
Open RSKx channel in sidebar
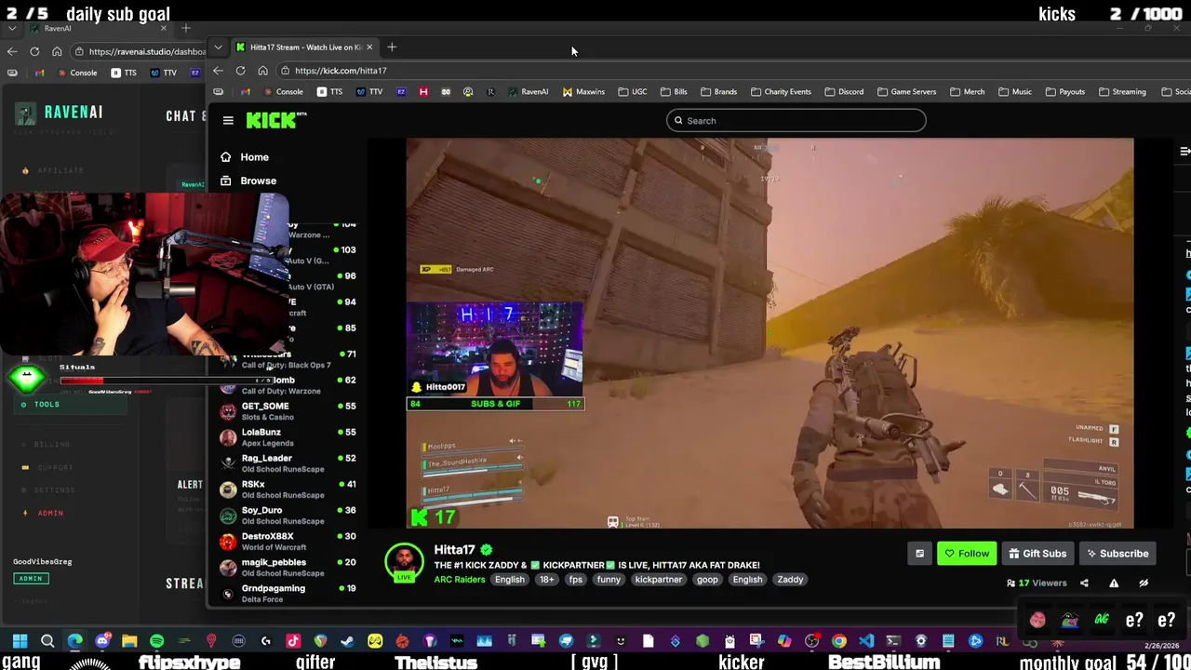[x=287, y=489]
